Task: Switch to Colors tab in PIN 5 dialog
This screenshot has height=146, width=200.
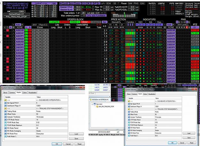Action: (25, 93)
